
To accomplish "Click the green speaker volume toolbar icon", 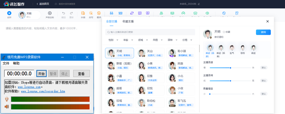I will tap(207, 13).
